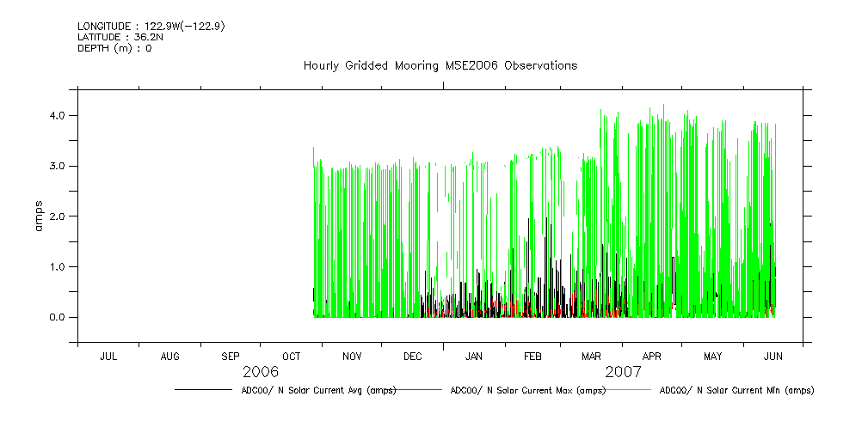Click the 2007 year label
The height and width of the screenshot is (433, 868).
tap(623, 372)
